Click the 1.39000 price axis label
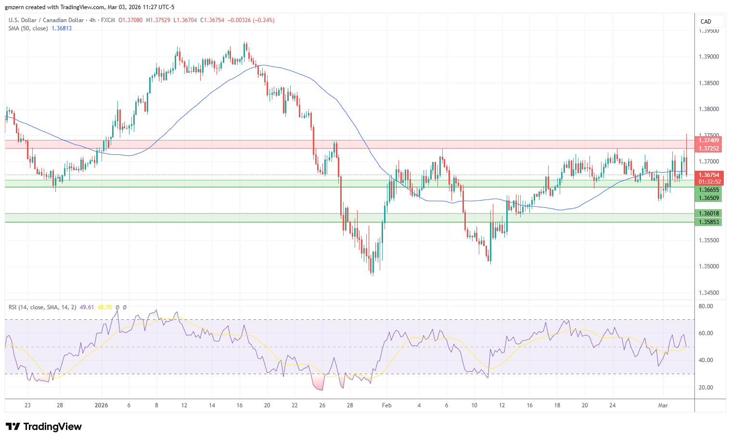Screen dimensions: 731x441 (708, 57)
